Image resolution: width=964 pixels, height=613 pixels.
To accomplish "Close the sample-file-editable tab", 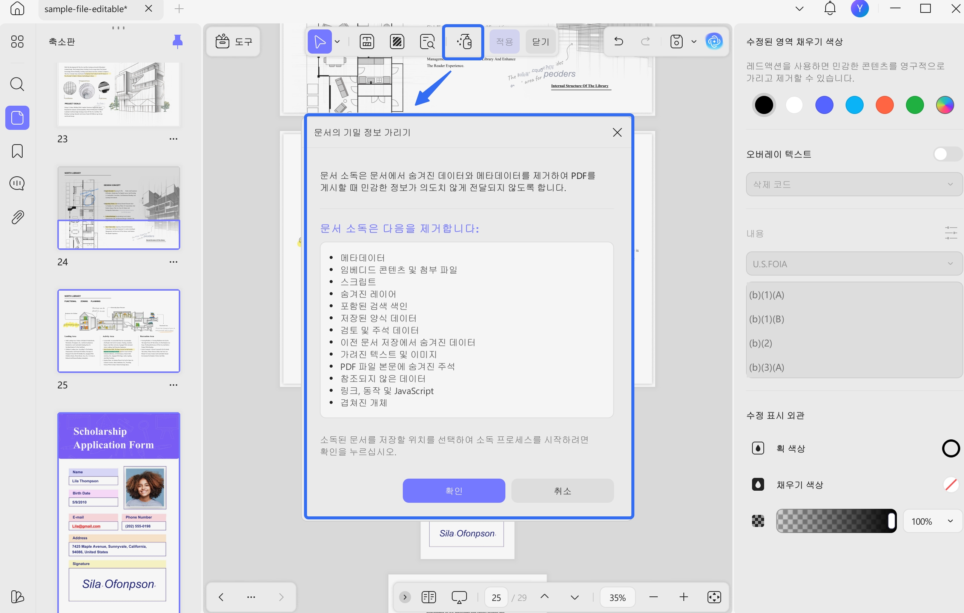I will point(149,8).
